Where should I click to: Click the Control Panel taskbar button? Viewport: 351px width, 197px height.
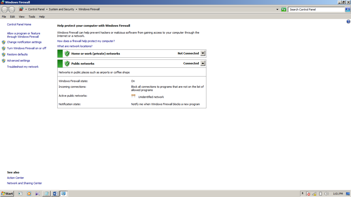[64, 194]
